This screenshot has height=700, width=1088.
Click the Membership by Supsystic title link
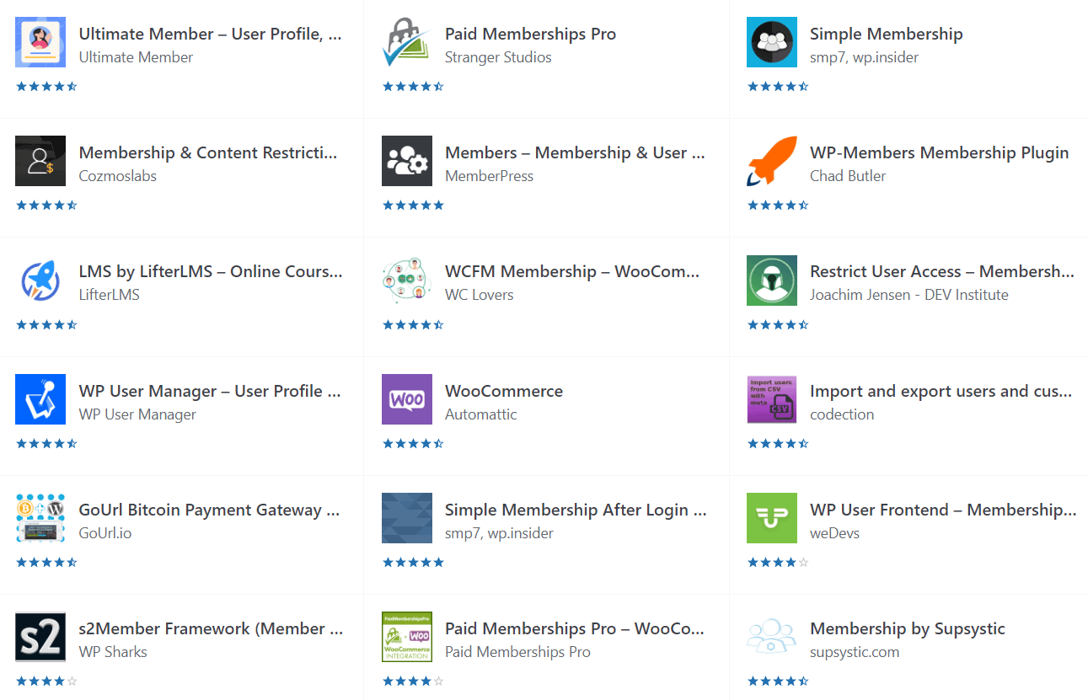[908, 628]
